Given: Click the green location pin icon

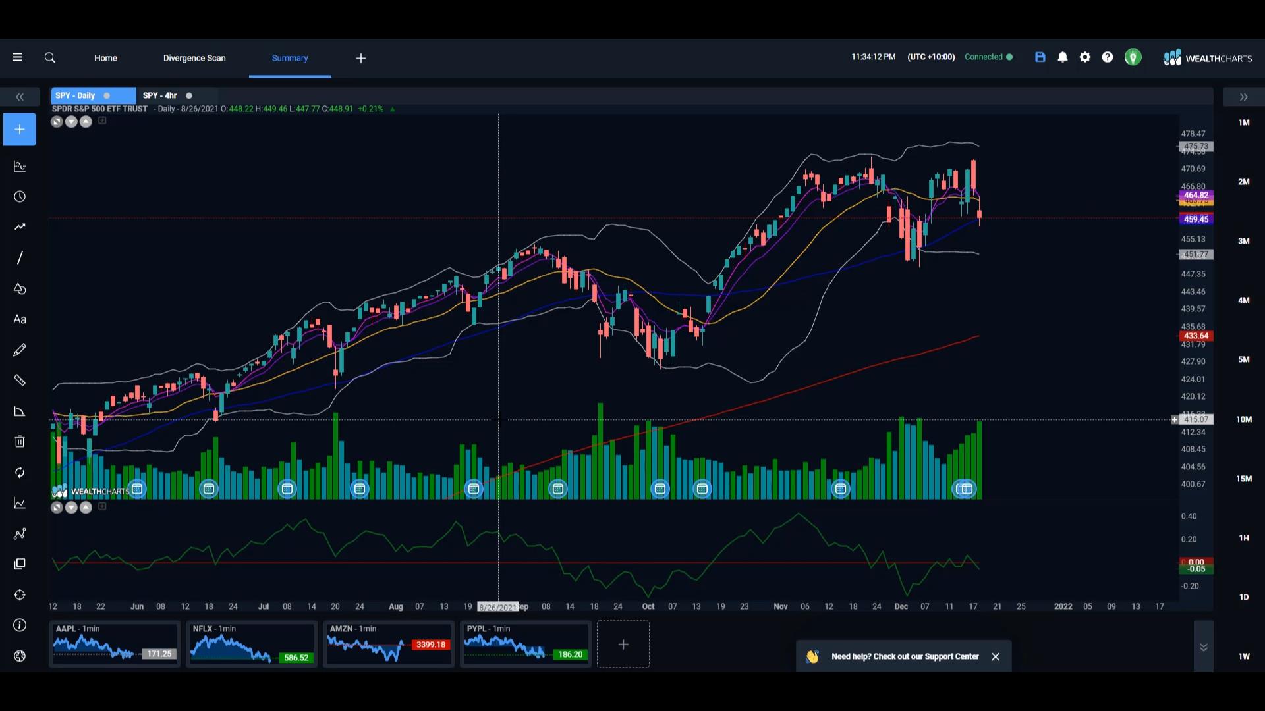Looking at the screenshot, I should (x=1133, y=57).
